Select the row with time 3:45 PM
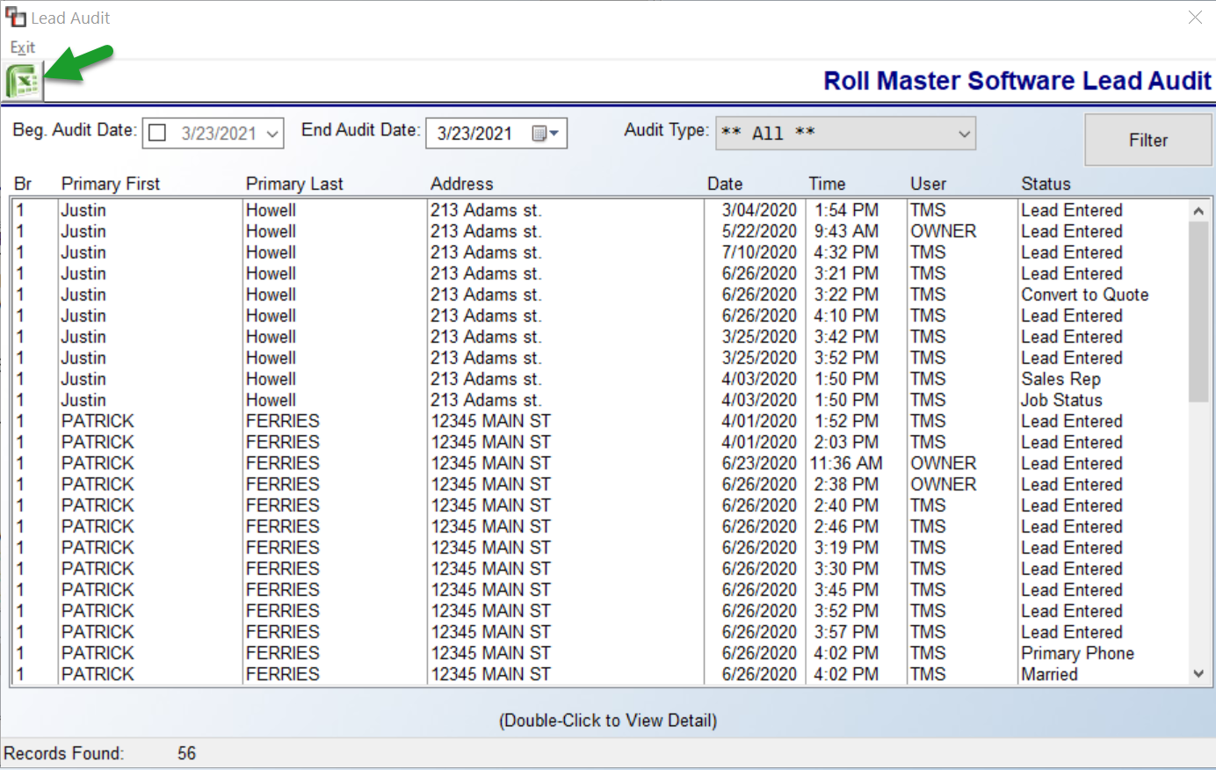Screen dimensions: 1216x770 coord(599,590)
